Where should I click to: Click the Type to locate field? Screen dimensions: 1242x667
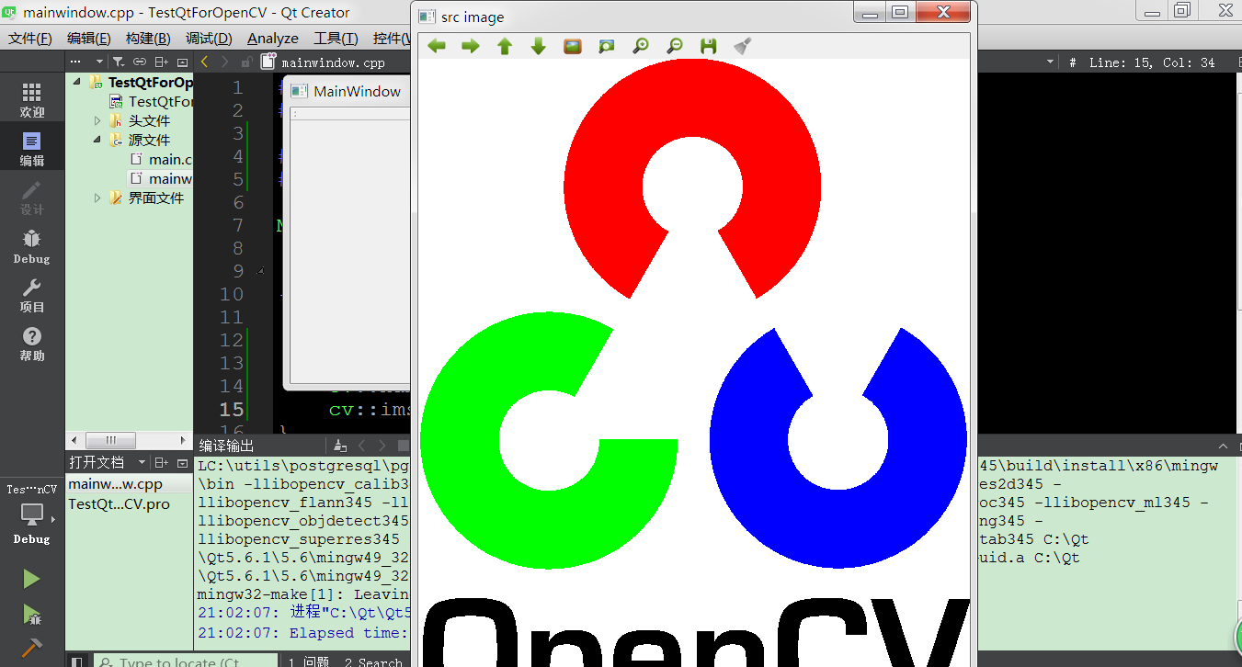[187, 661]
